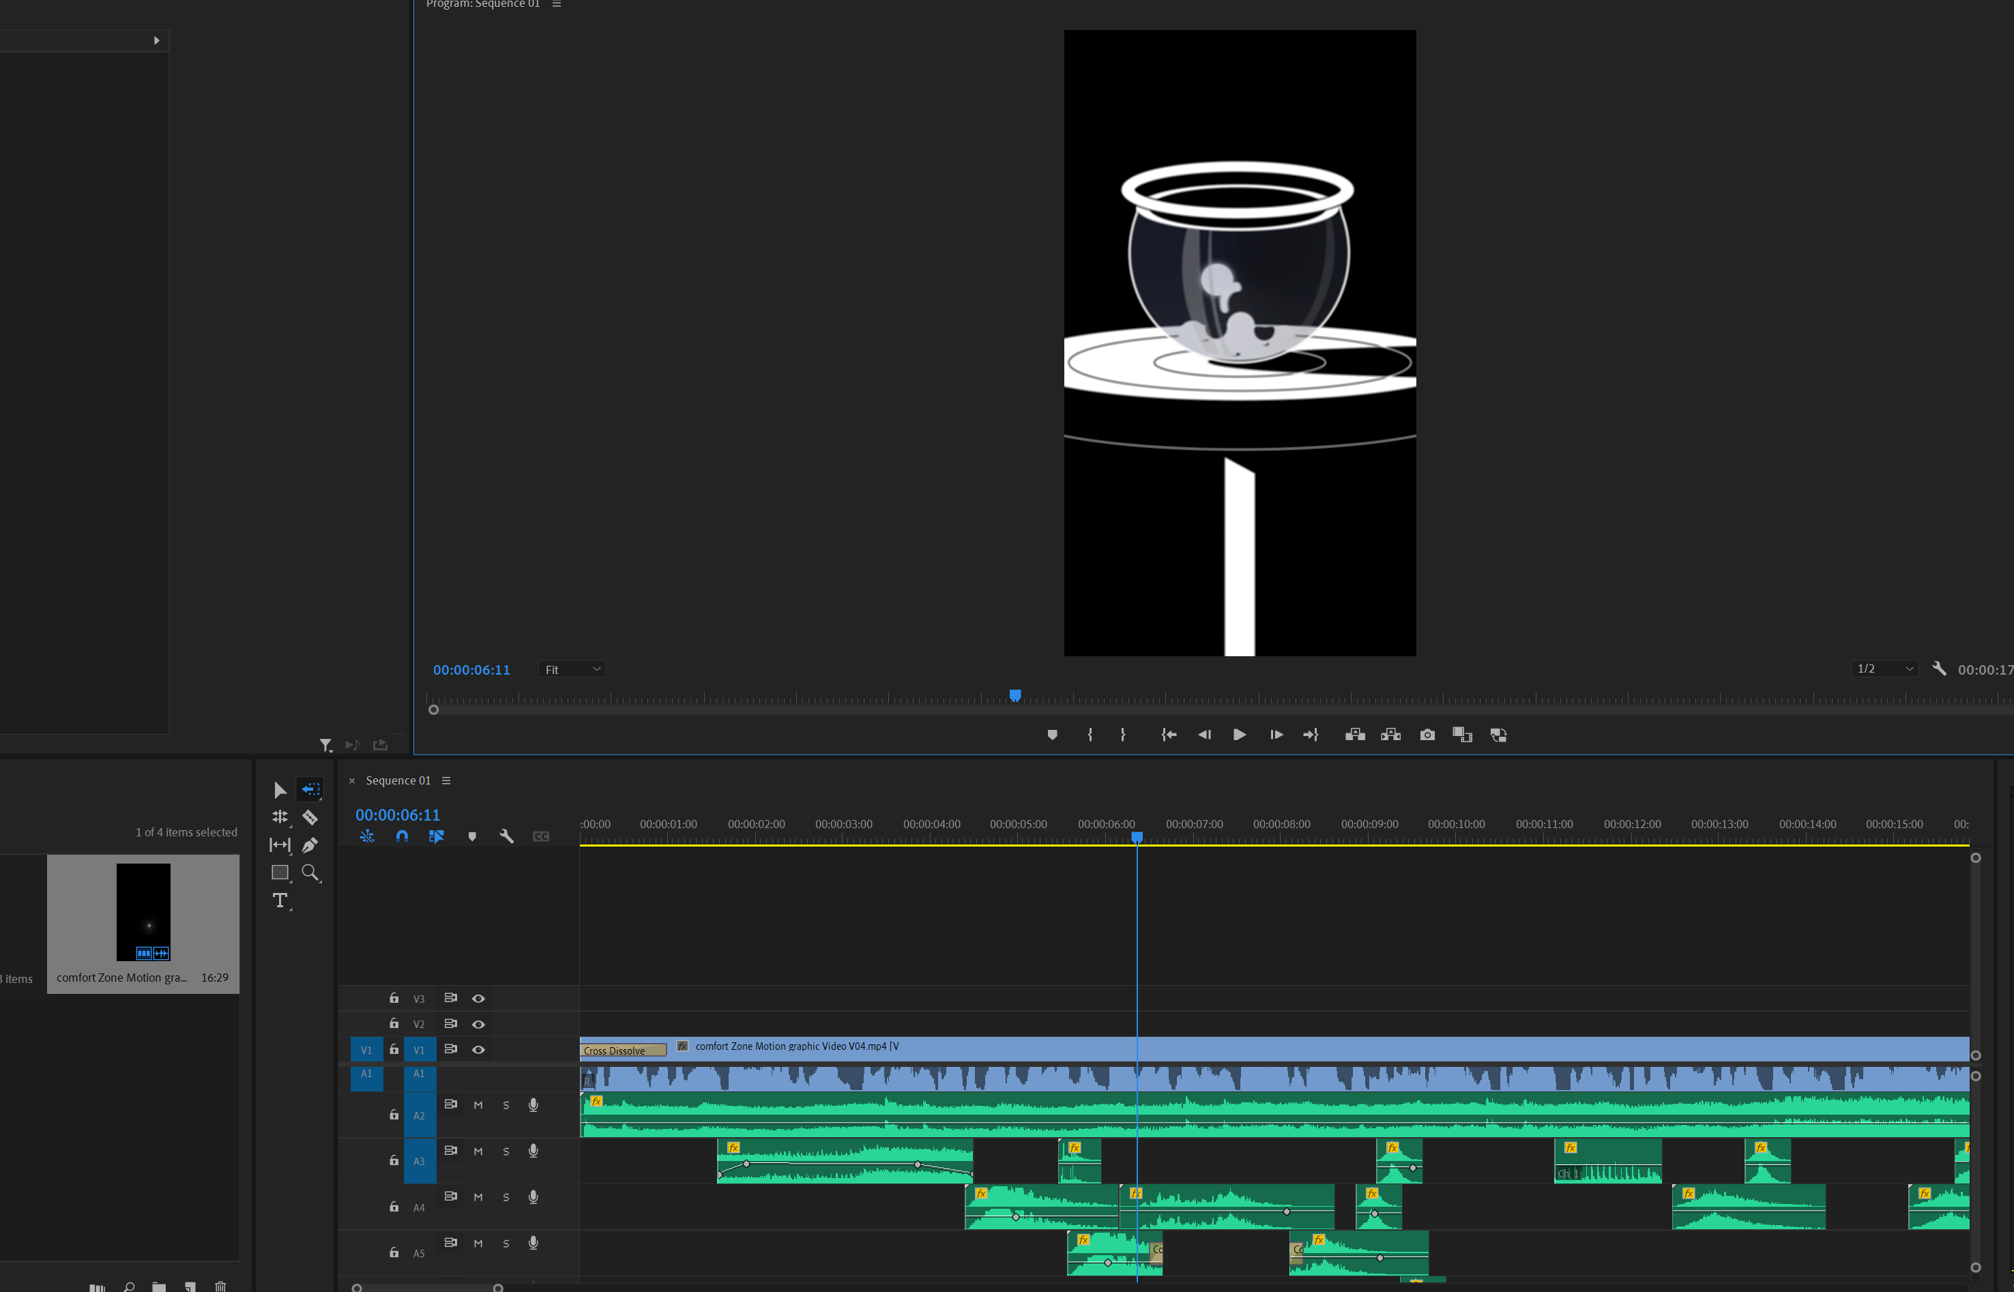Play the sequence in Program monitor
This screenshot has height=1292, width=2014.
[x=1239, y=735]
